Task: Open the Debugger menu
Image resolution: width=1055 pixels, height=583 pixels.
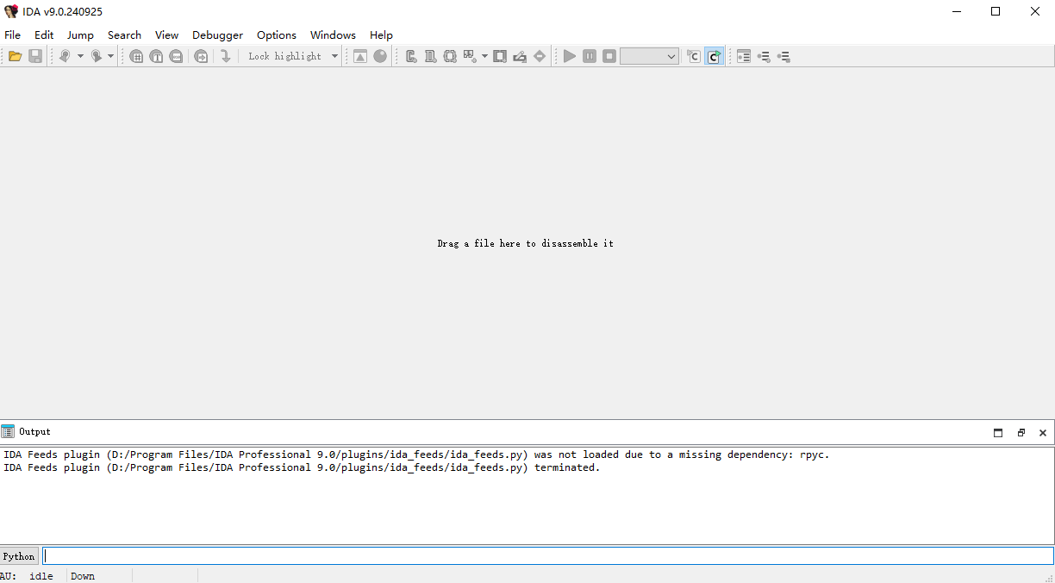Action: 217,34
